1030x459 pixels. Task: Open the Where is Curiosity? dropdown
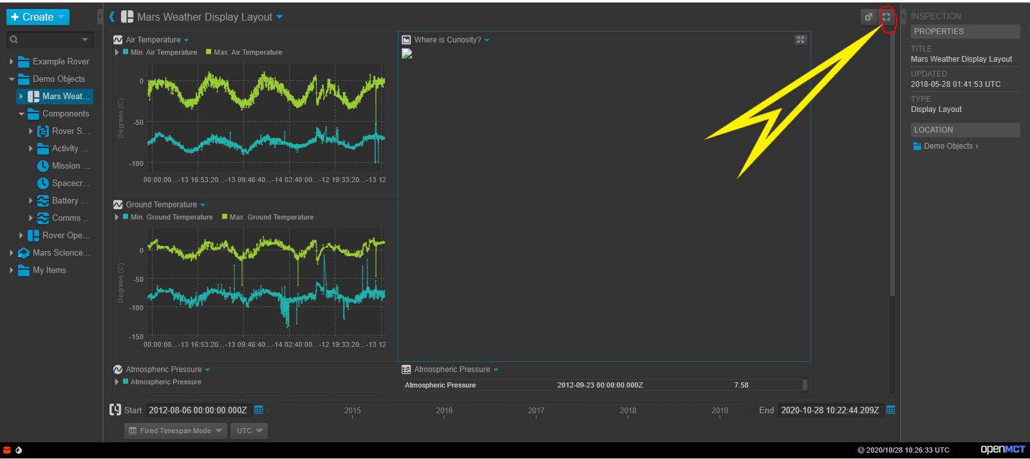[487, 40]
